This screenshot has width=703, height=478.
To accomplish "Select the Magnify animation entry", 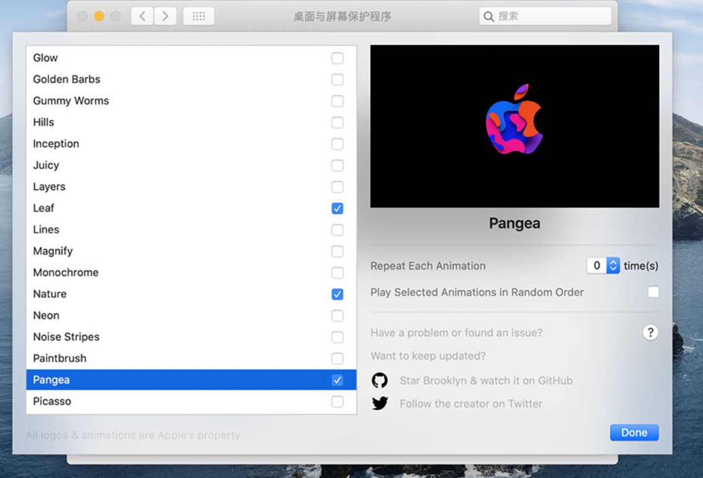I will [191, 251].
